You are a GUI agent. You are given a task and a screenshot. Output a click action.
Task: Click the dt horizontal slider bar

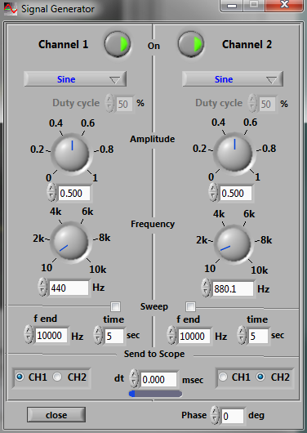point(155,394)
